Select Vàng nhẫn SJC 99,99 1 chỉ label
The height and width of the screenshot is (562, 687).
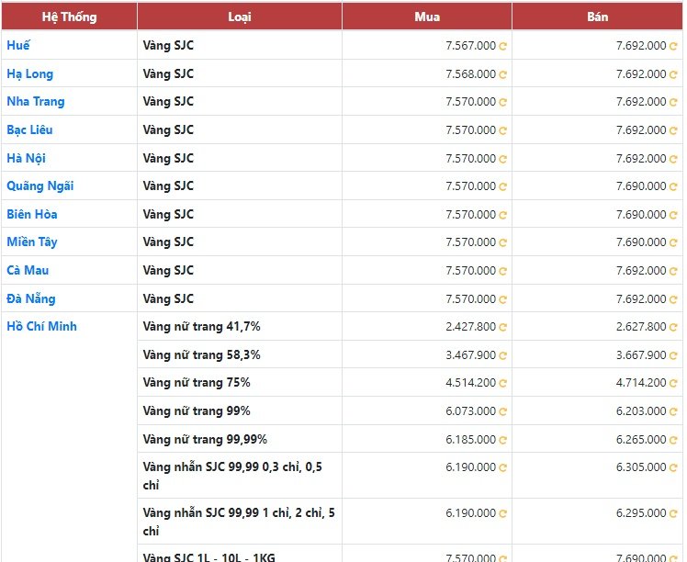[x=239, y=522]
